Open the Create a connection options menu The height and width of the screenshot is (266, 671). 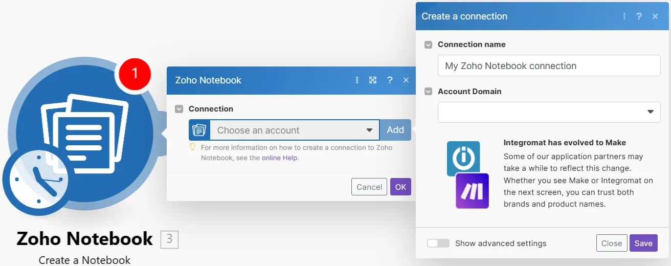tap(624, 16)
